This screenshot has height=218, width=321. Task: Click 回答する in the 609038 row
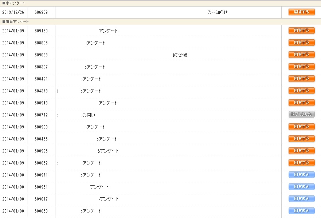point(301,55)
